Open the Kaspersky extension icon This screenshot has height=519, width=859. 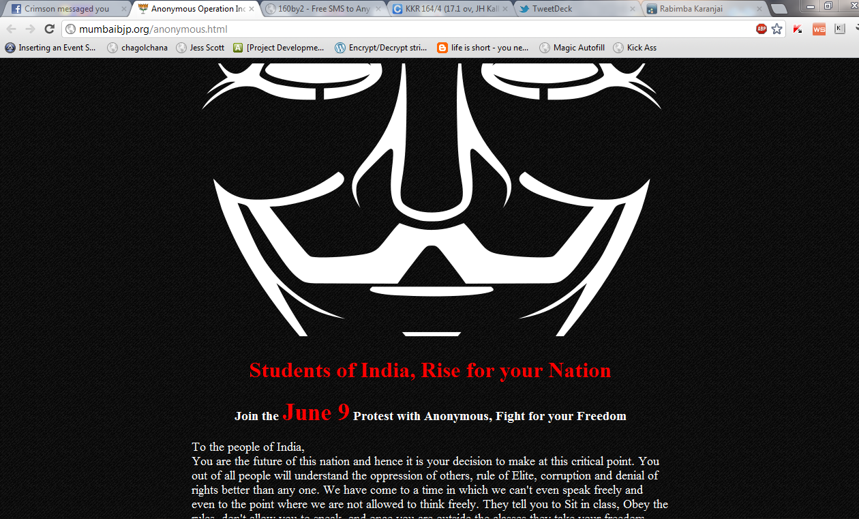click(x=798, y=29)
